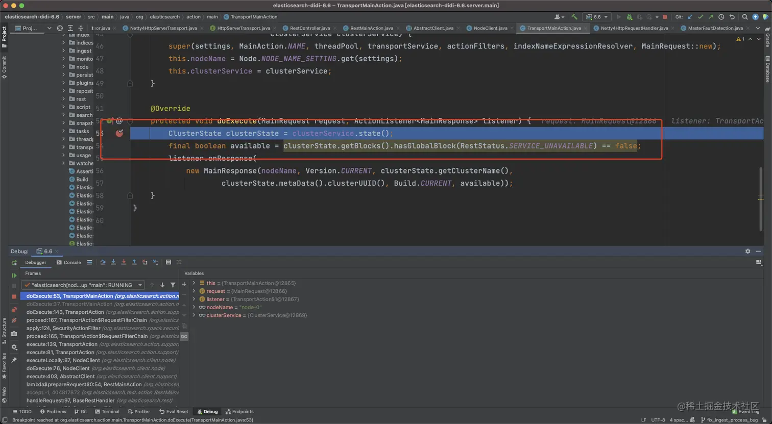This screenshot has height=424, width=772.
Task: Start debugging with the green bug icon
Action: (x=629, y=17)
